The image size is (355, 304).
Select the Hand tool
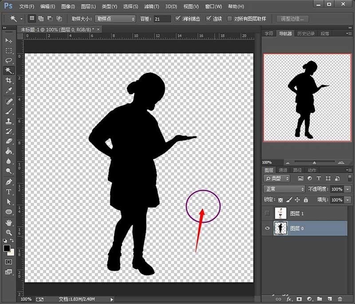click(x=8, y=222)
